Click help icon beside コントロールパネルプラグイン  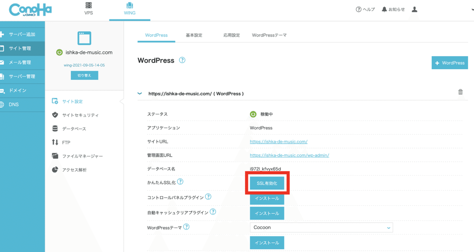point(208,197)
